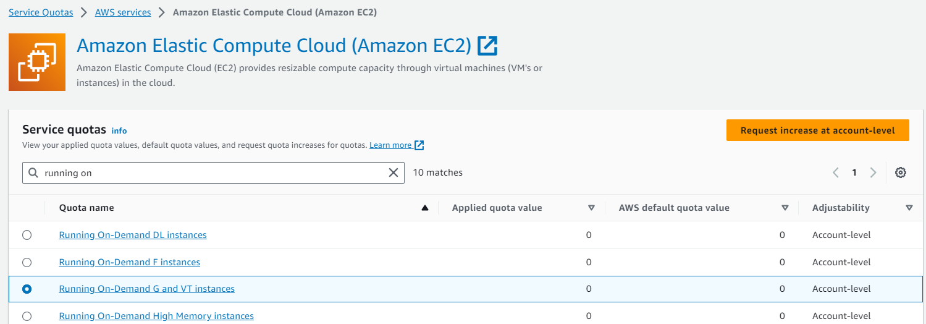Open Running On-Demand DL instances quota
The height and width of the screenshot is (324, 926).
[x=133, y=235]
